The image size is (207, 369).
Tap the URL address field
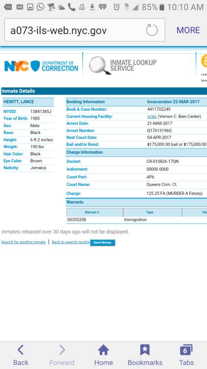click(85, 30)
